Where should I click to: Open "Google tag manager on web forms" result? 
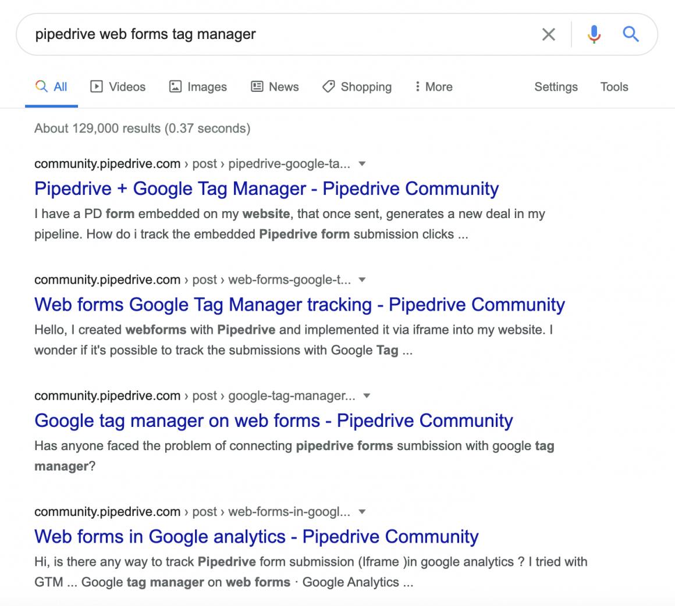(273, 420)
